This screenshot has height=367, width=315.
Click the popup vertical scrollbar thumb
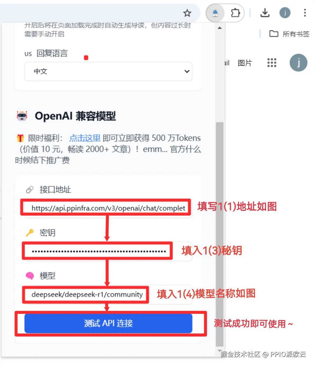point(220,234)
